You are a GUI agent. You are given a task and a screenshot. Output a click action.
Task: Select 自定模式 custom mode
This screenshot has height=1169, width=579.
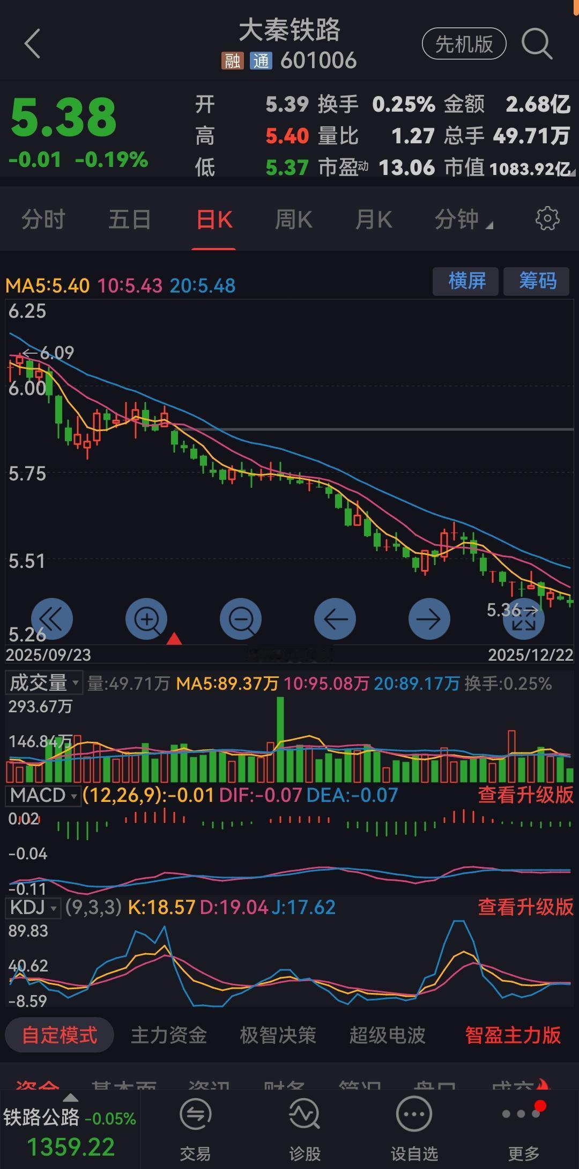tap(60, 1035)
